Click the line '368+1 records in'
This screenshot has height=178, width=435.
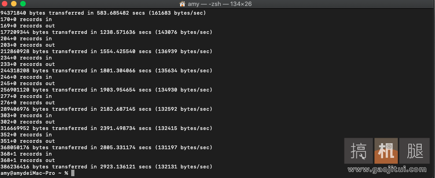click(x=26, y=154)
